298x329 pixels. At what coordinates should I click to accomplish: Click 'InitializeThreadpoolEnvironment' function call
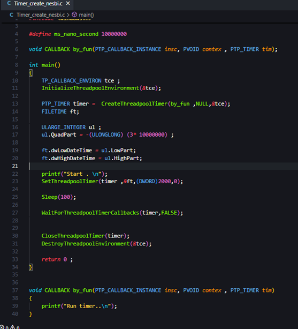click(90, 88)
